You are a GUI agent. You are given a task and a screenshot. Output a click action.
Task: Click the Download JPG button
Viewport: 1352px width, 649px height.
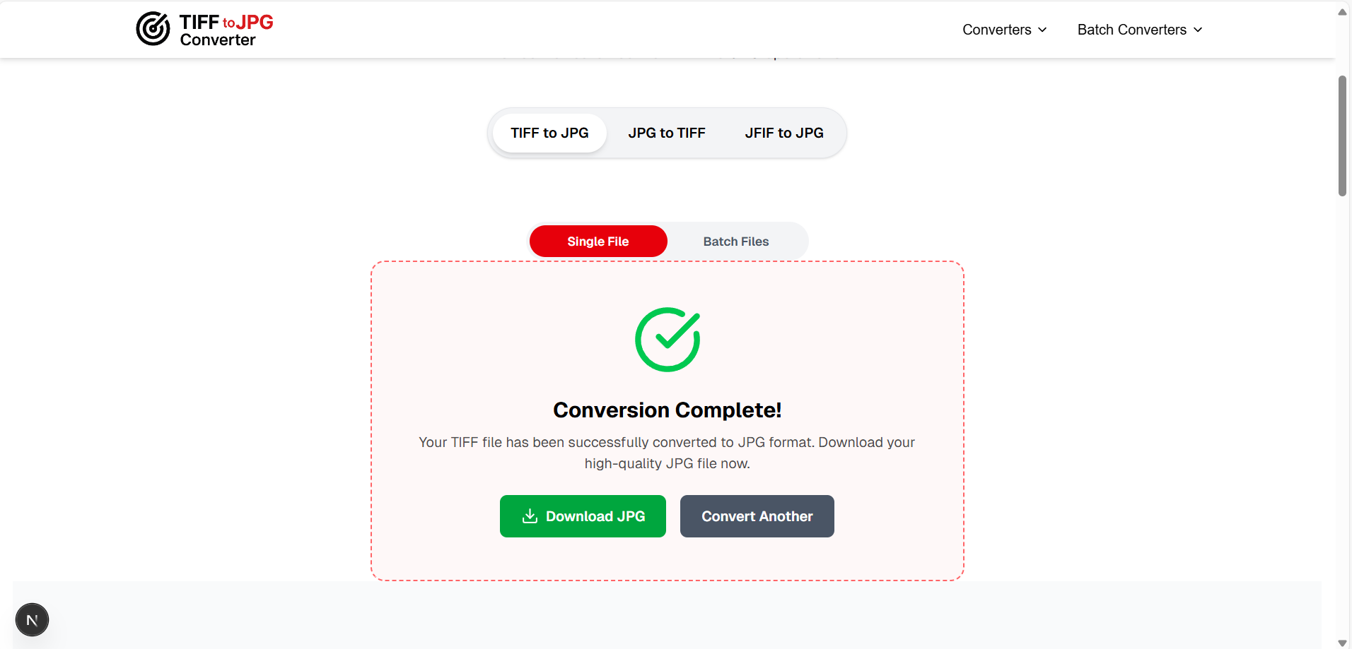(582, 516)
